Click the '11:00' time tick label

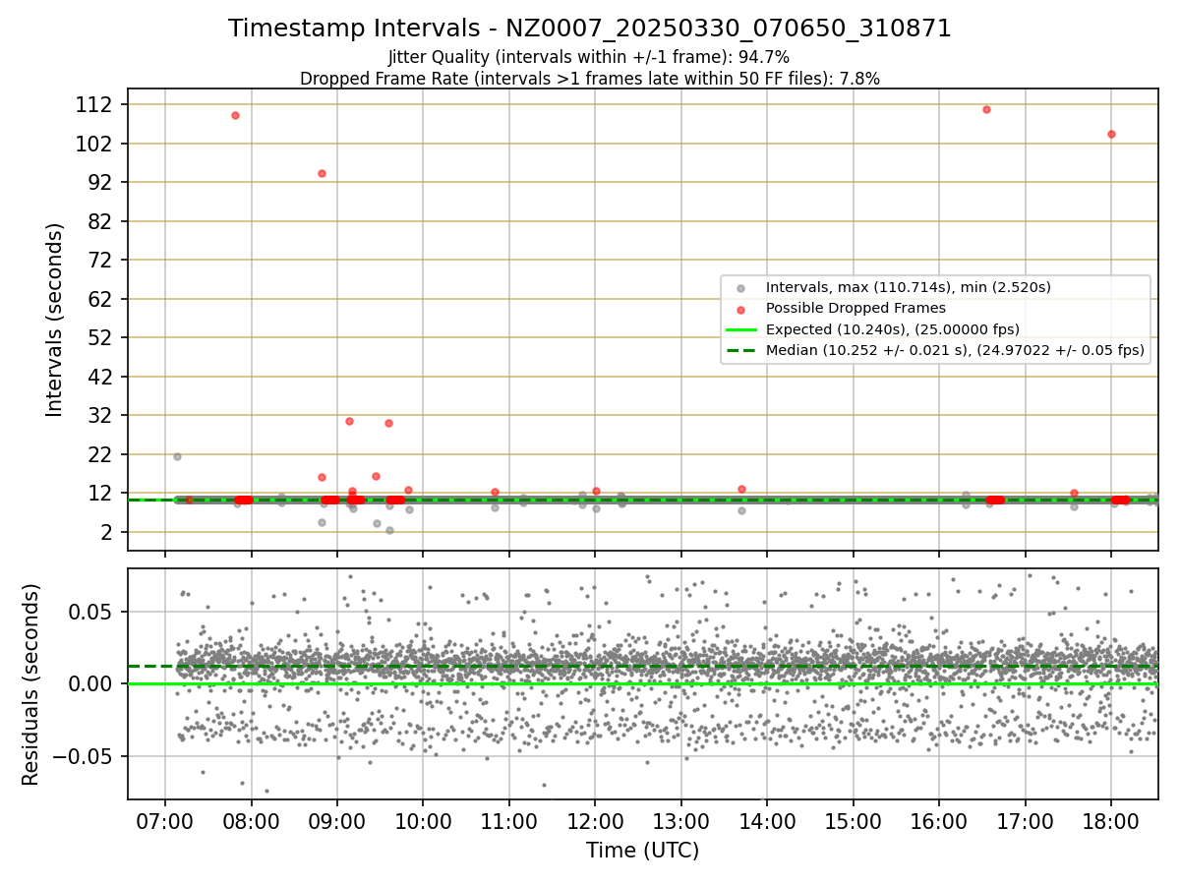(508, 820)
